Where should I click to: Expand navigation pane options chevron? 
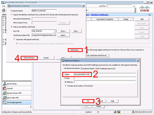coord(31,107)
